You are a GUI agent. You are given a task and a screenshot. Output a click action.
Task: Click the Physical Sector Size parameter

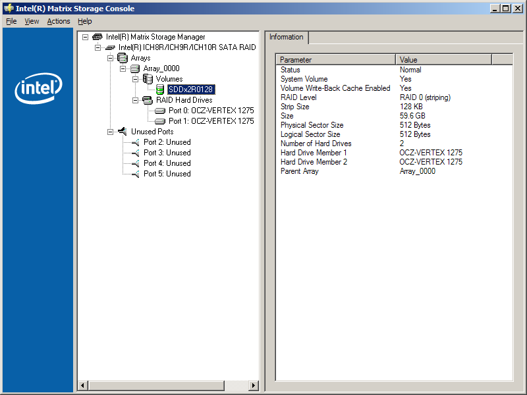coord(312,125)
